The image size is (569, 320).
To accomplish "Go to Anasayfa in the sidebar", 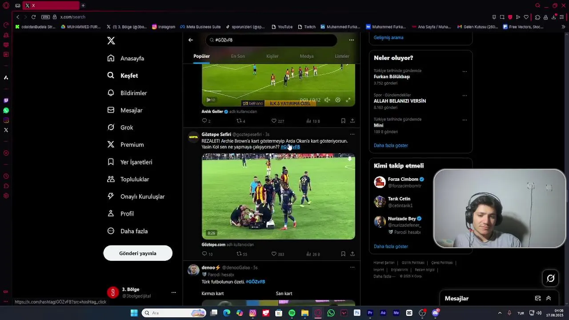I will (x=126, y=58).
